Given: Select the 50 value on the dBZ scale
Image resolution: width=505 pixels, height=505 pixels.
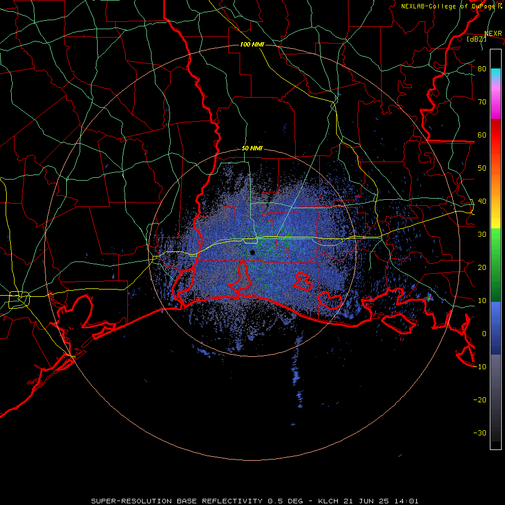Looking at the screenshot, I should (482, 168).
